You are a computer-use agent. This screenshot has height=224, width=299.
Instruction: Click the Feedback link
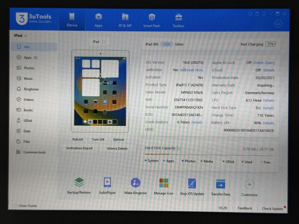[245, 208]
